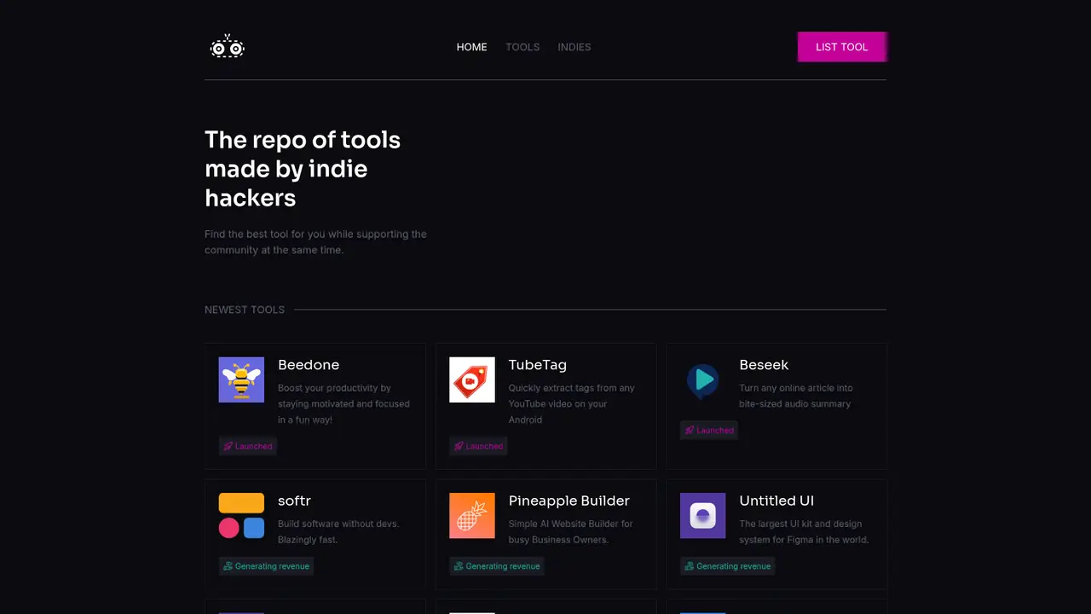This screenshot has width=1091, height=614.
Task: Open the Pineapple Builder orange icon
Action: point(472,516)
